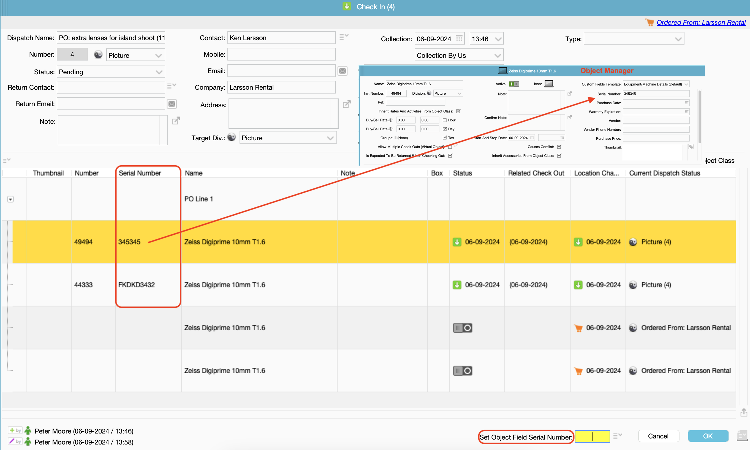The width and height of the screenshot is (750, 450).
Task: Open the Status Pending dropdown
Action: point(158,72)
